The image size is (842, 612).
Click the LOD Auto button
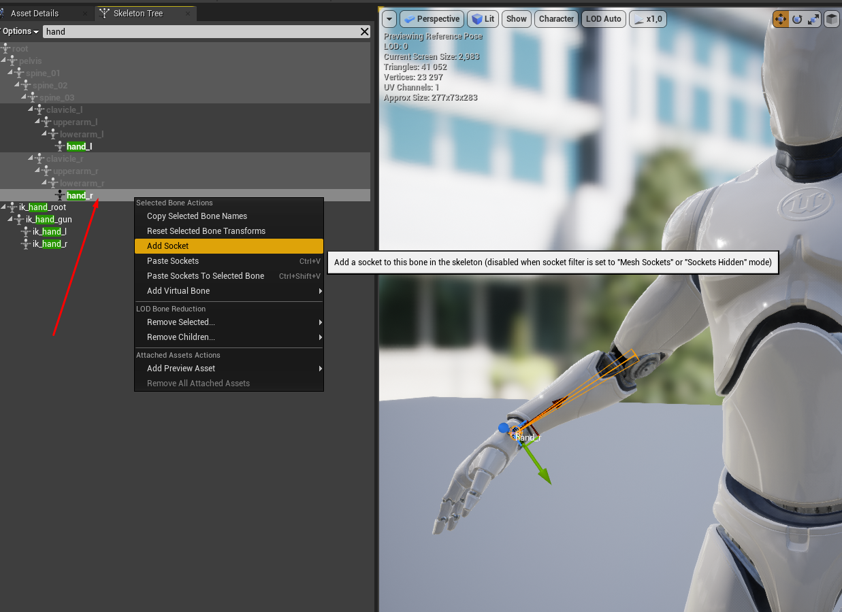pos(603,18)
